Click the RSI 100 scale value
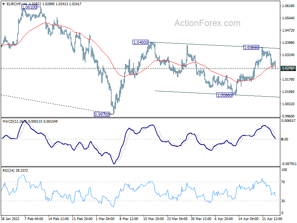297x223 pixels. coord(284,170)
